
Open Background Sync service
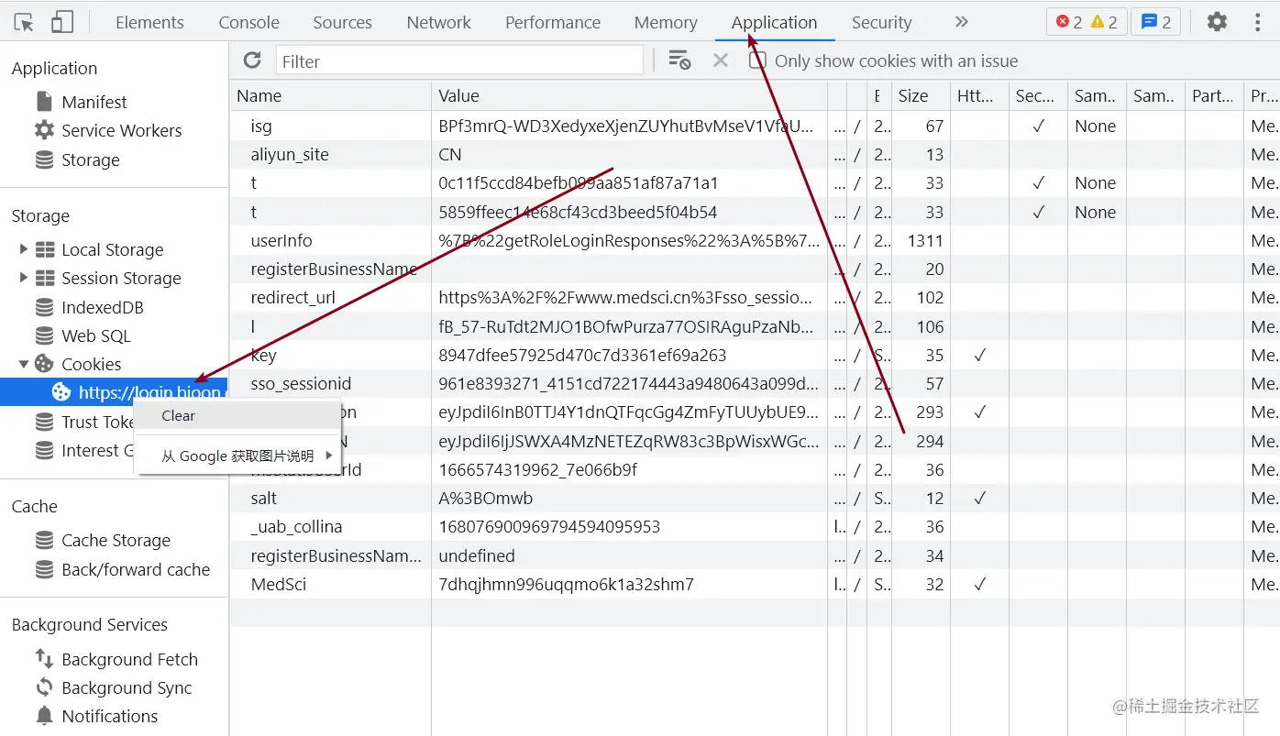[x=127, y=687]
